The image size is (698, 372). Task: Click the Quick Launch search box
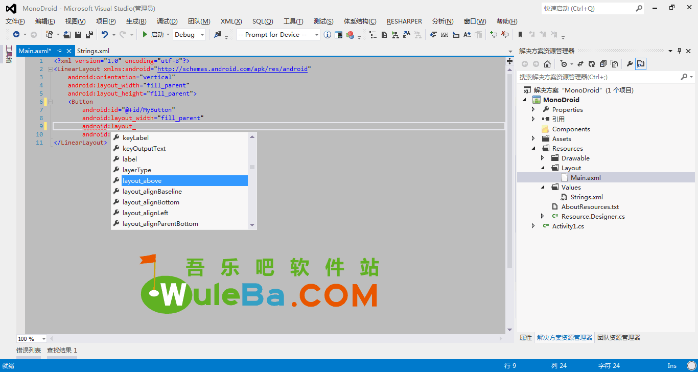pos(588,8)
